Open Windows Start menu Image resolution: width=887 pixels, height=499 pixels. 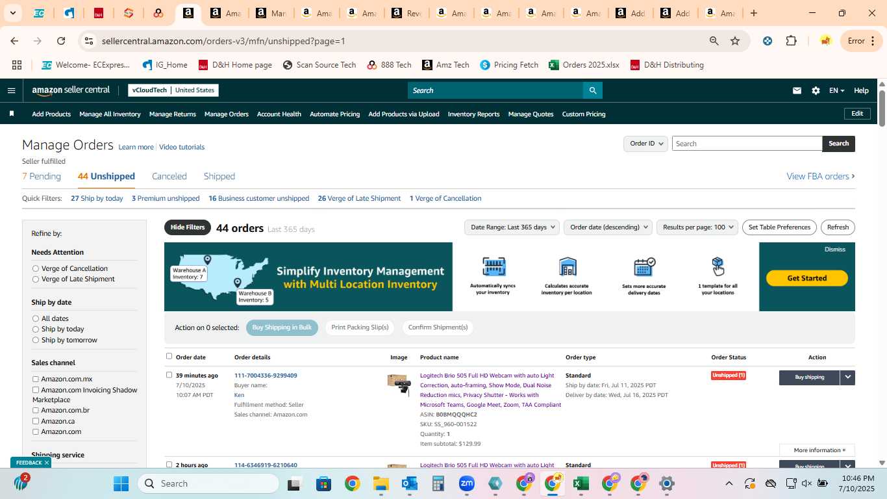[x=121, y=483]
